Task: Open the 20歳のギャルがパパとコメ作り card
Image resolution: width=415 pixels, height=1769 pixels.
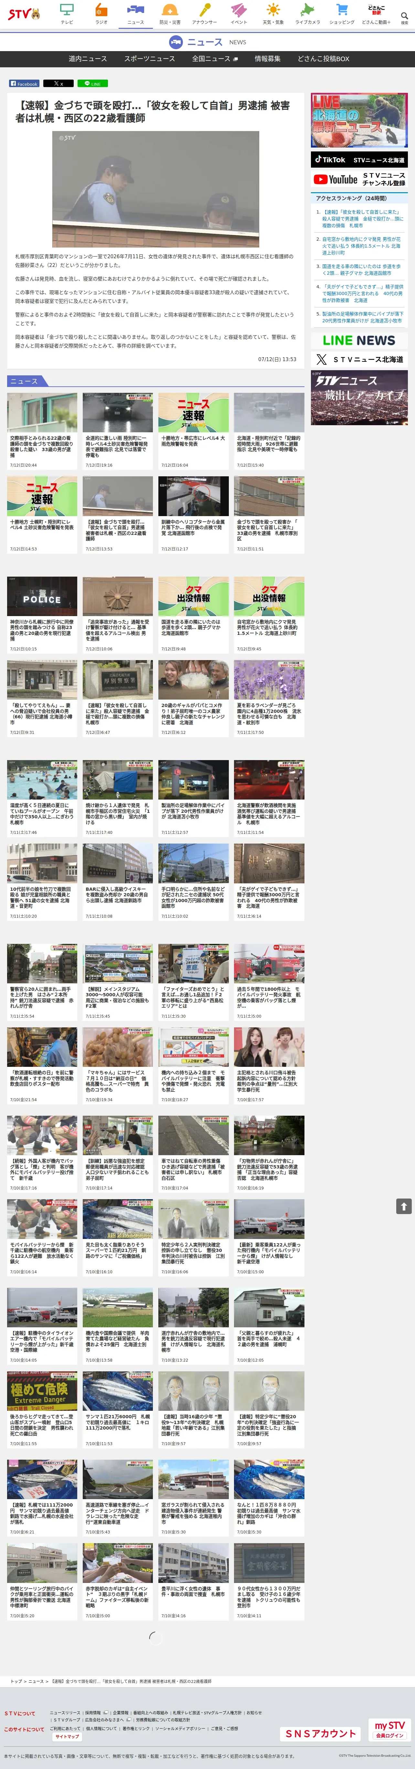Action: pos(193,699)
